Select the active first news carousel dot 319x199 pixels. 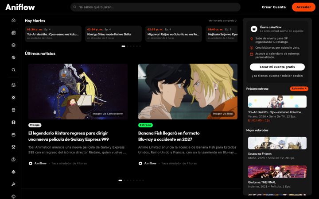coord(120,180)
